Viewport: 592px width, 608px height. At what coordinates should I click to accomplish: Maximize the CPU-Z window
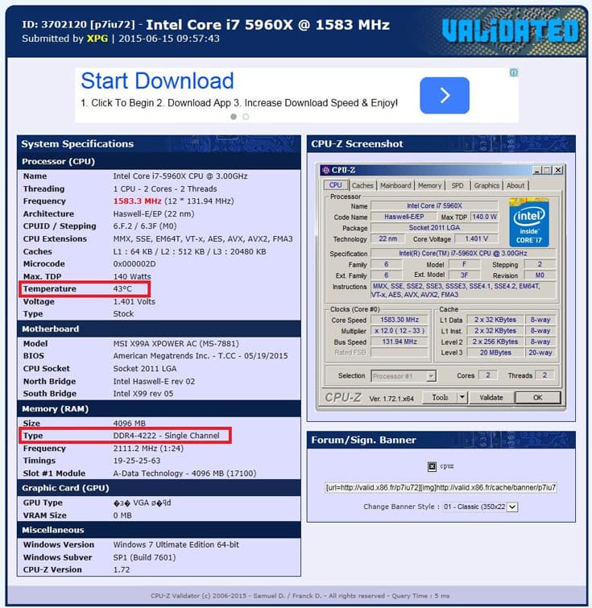tap(547, 170)
